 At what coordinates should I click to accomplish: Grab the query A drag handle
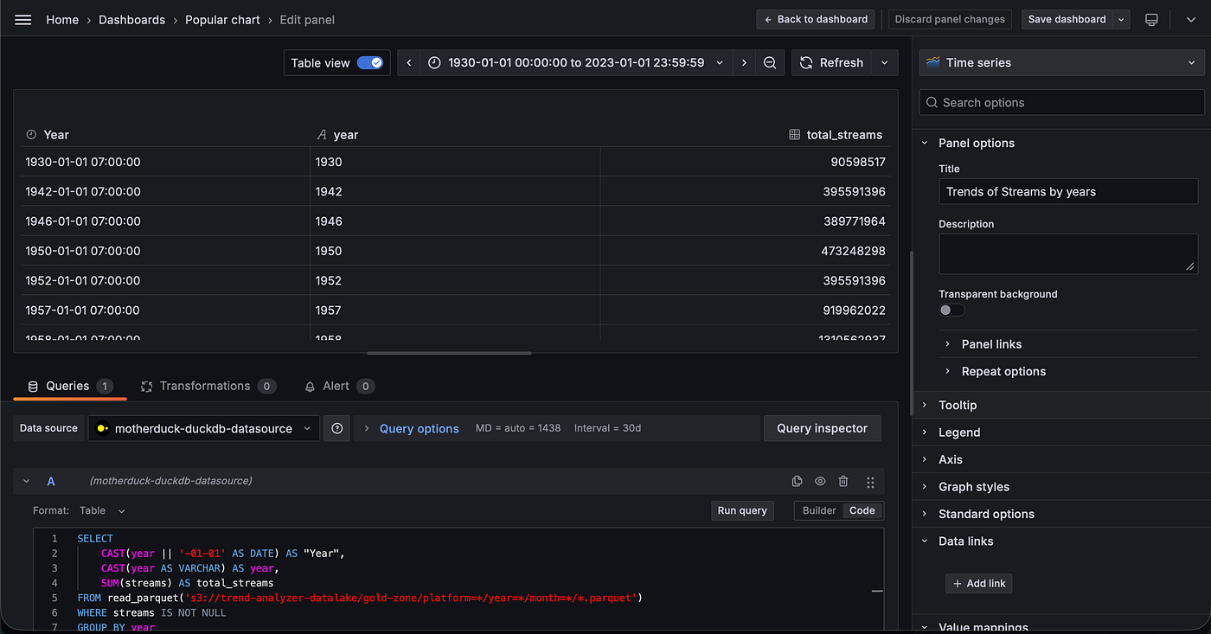tap(870, 482)
